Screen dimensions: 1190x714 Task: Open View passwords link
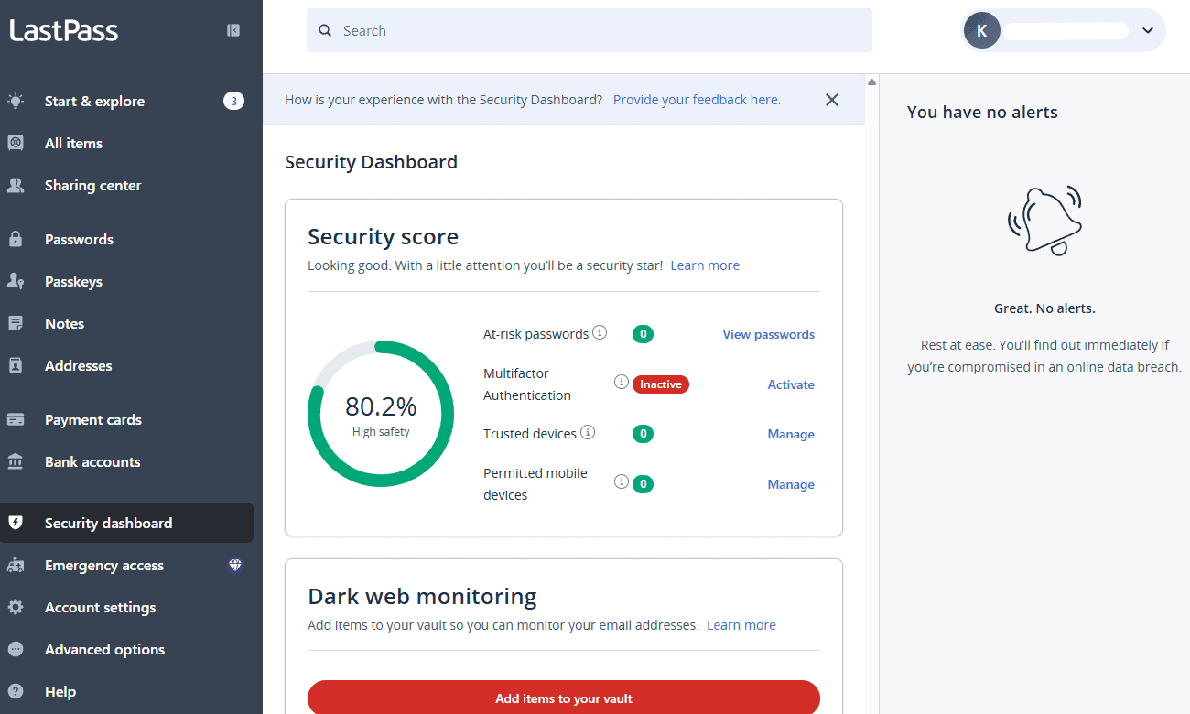pos(768,334)
